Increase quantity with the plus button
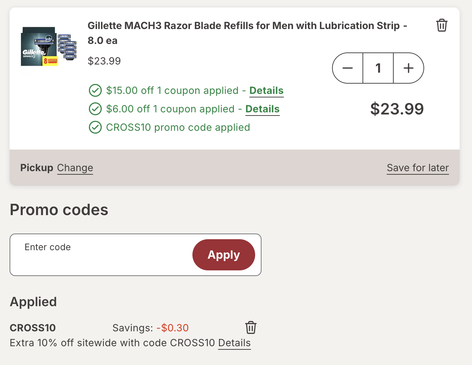The height and width of the screenshot is (365, 472). [x=409, y=68]
